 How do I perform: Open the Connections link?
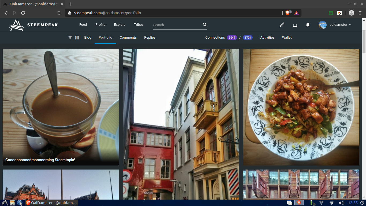215,38
